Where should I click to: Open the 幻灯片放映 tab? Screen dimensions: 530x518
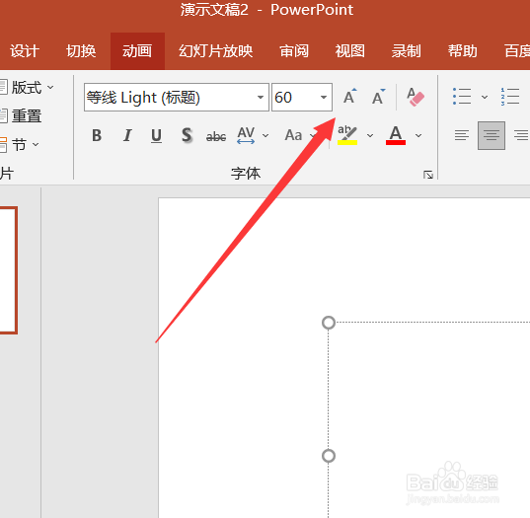coord(215,51)
